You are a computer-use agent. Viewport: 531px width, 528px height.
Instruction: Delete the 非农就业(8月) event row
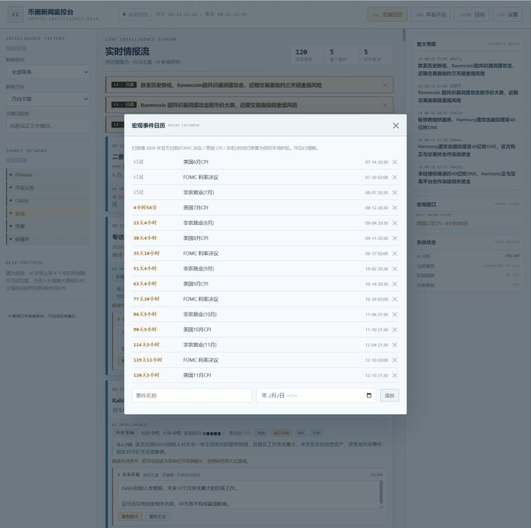[395, 223]
